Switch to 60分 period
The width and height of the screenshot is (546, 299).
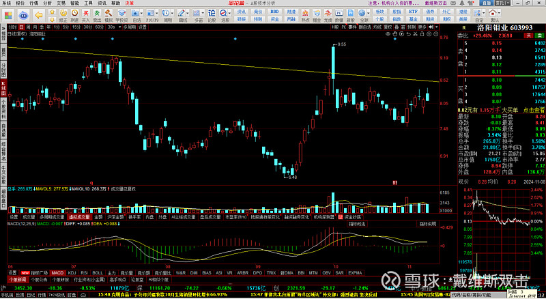pos(100,27)
